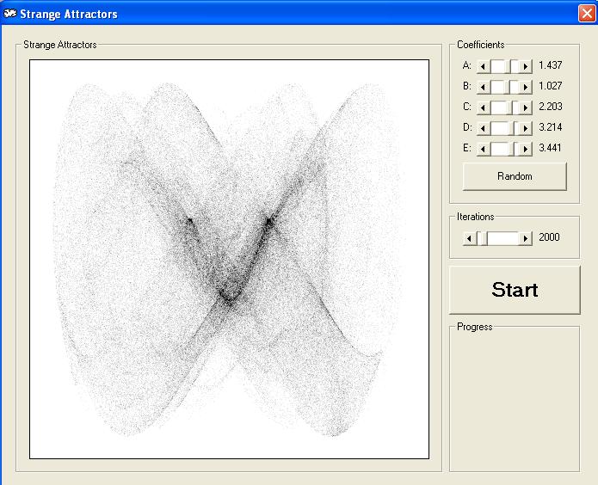The width and height of the screenshot is (598, 485).
Task: Click right arrow of coefficient E scrollbar
Action: coord(526,149)
